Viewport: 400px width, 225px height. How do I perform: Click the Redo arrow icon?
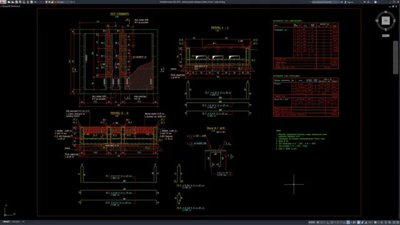coord(40,2)
